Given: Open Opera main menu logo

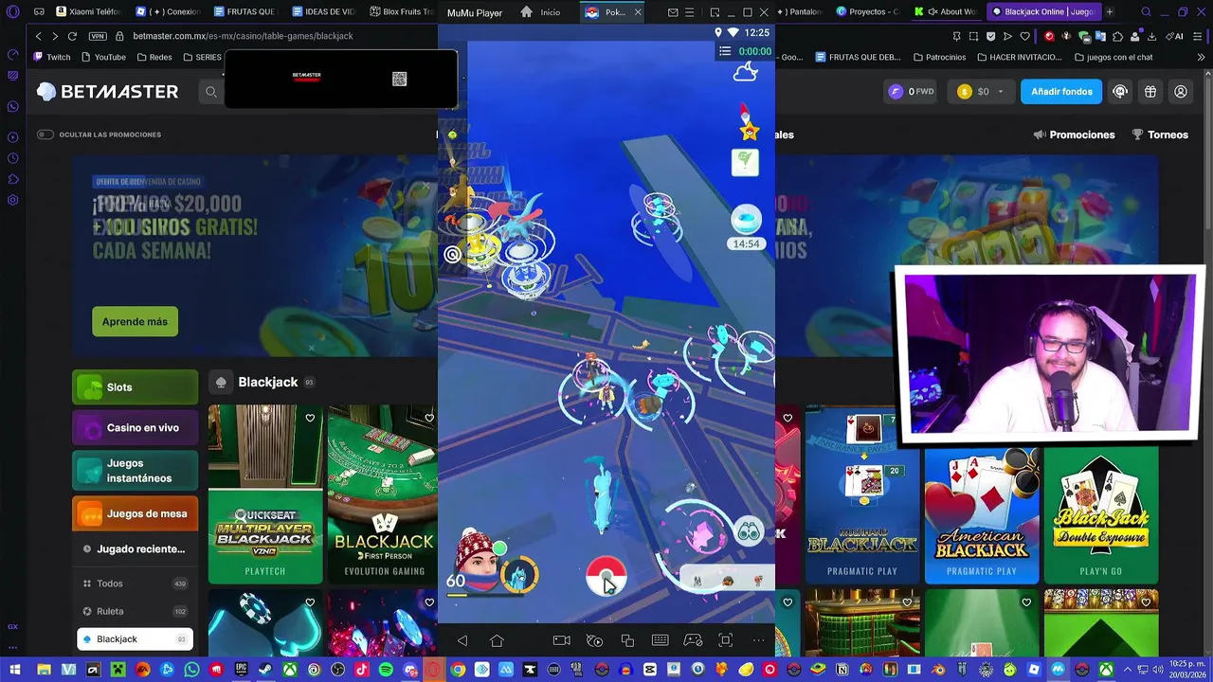Looking at the screenshot, I should 12,12.
